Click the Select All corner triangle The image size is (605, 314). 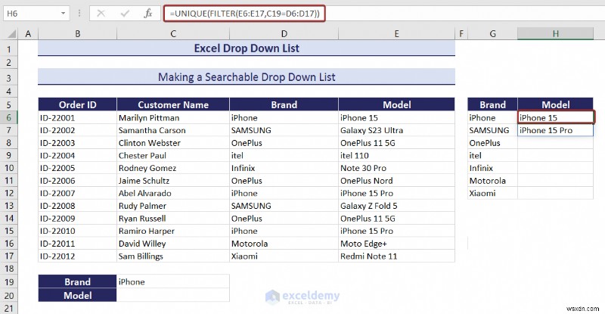point(11,34)
